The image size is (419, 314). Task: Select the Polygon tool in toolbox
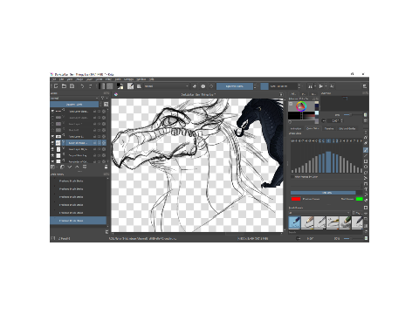tap(366, 172)
